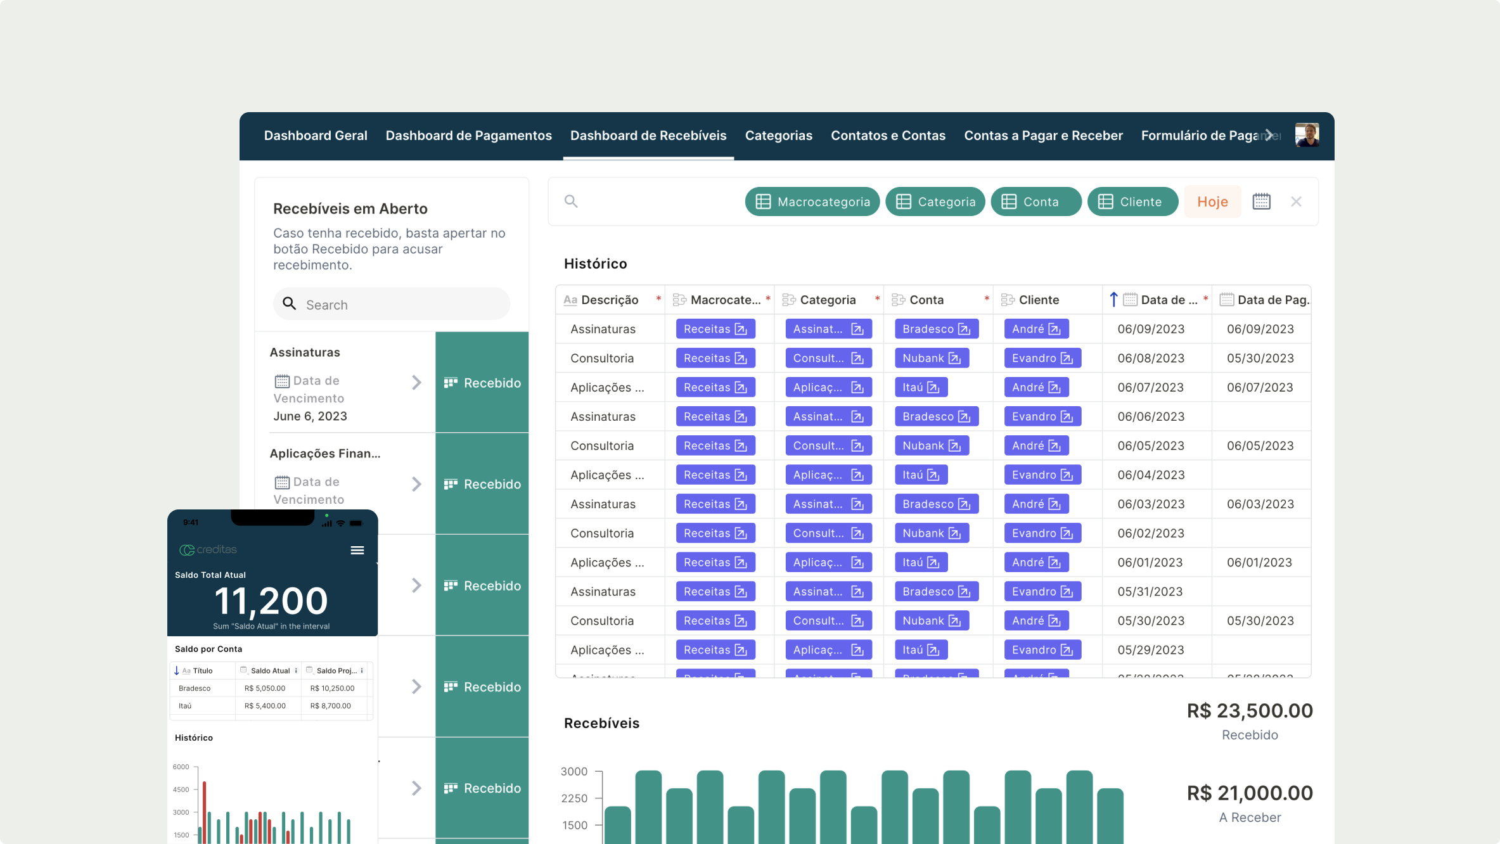The height and width of the screenshot is (844, 1500).
Task: Toggle sort on Data de Vencimento column
Action: click(1113, 300)
